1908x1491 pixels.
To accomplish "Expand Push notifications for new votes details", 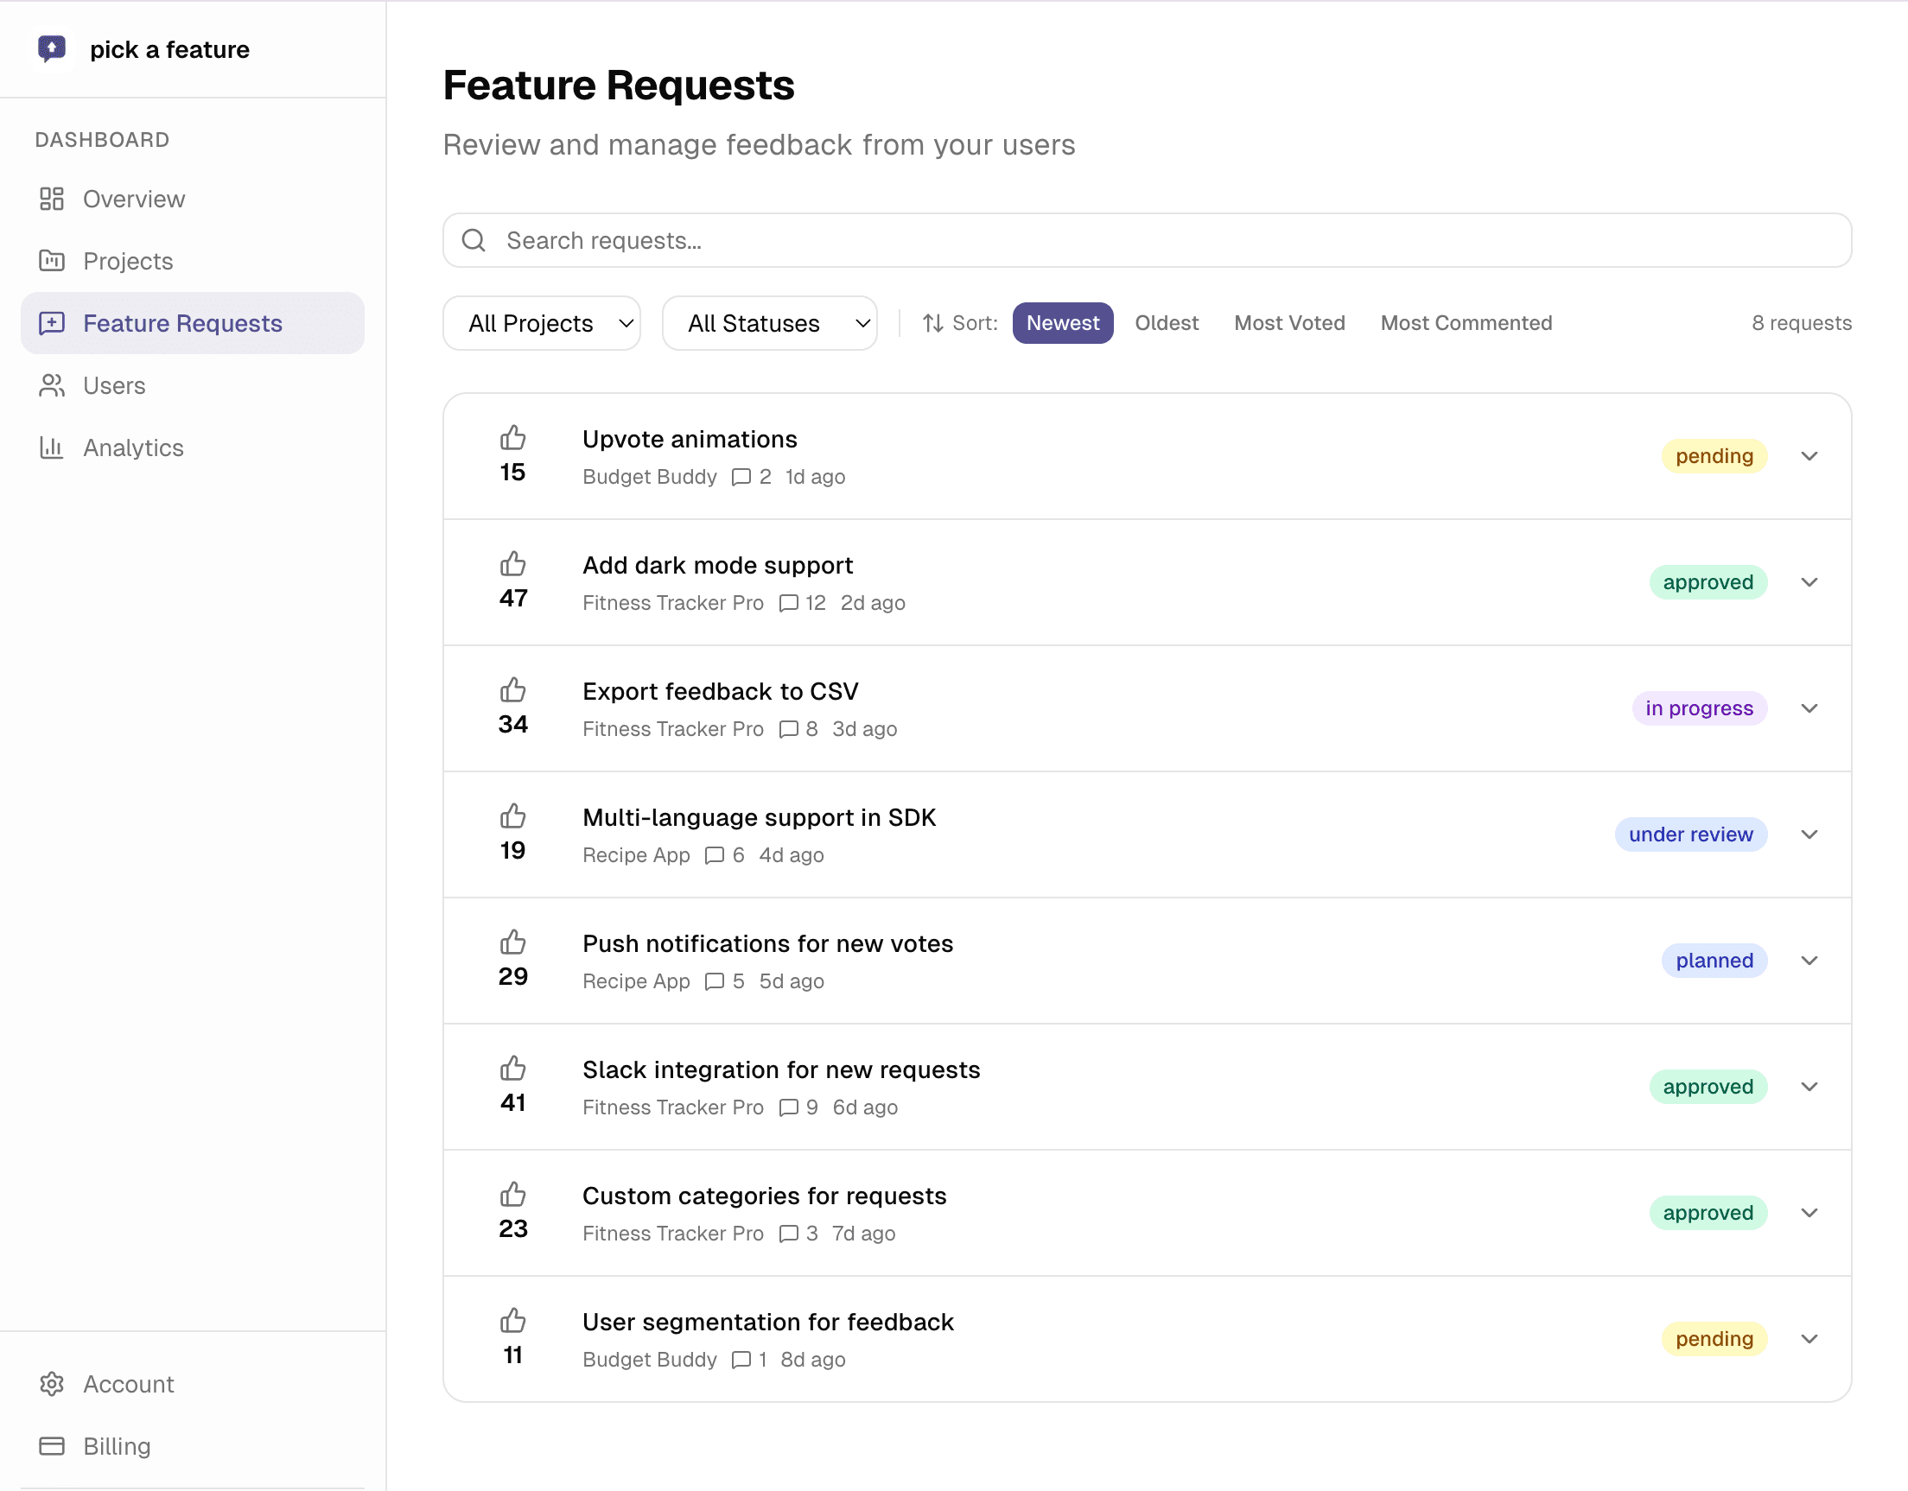I will [x=1809, y=961].
